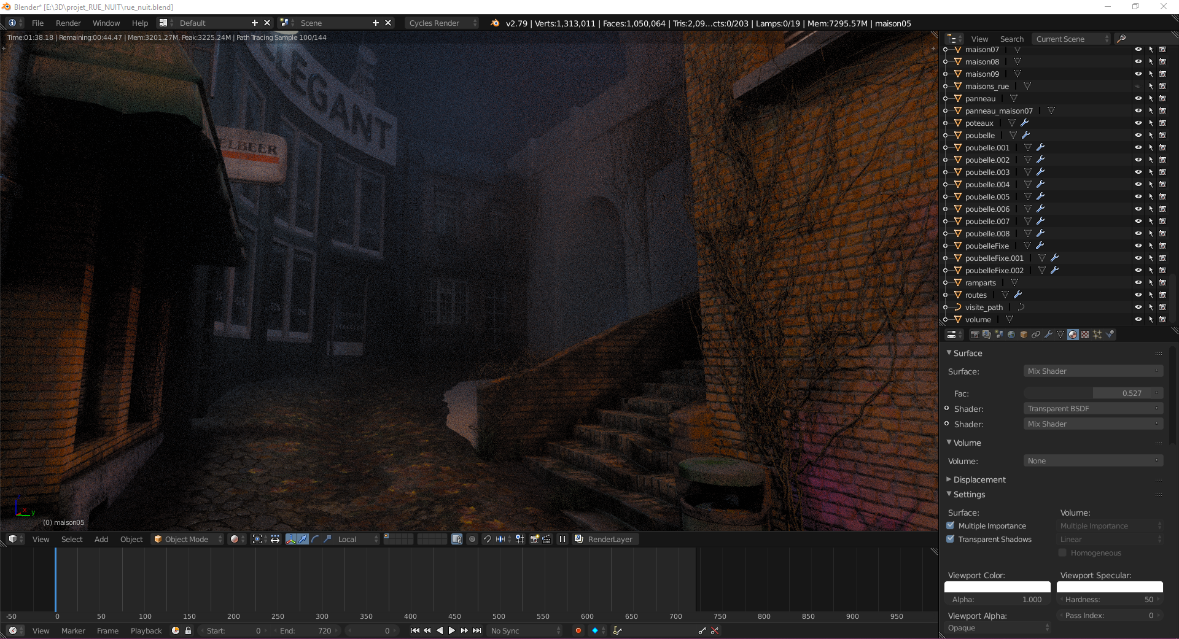This screenshot has width=1179, height=639.
Task: Uncheck the Multiple Importance checkbox
Action: [x=951, y=525]
